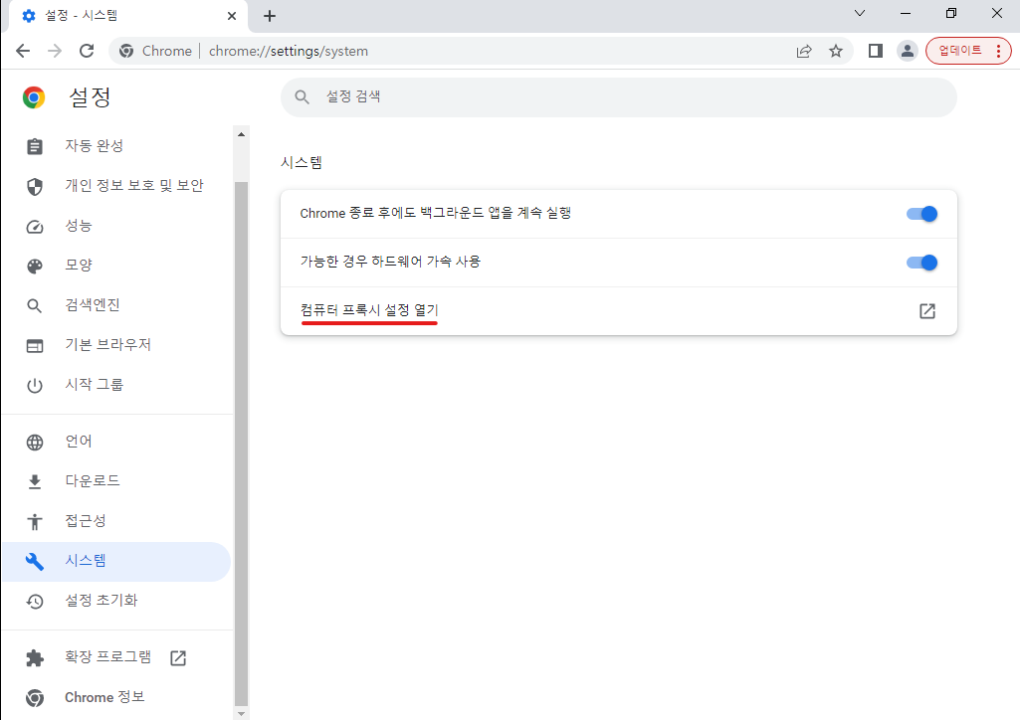The image size is (1020, 720).
Task: Reload the settings page
Action: [x=87, y=51]
